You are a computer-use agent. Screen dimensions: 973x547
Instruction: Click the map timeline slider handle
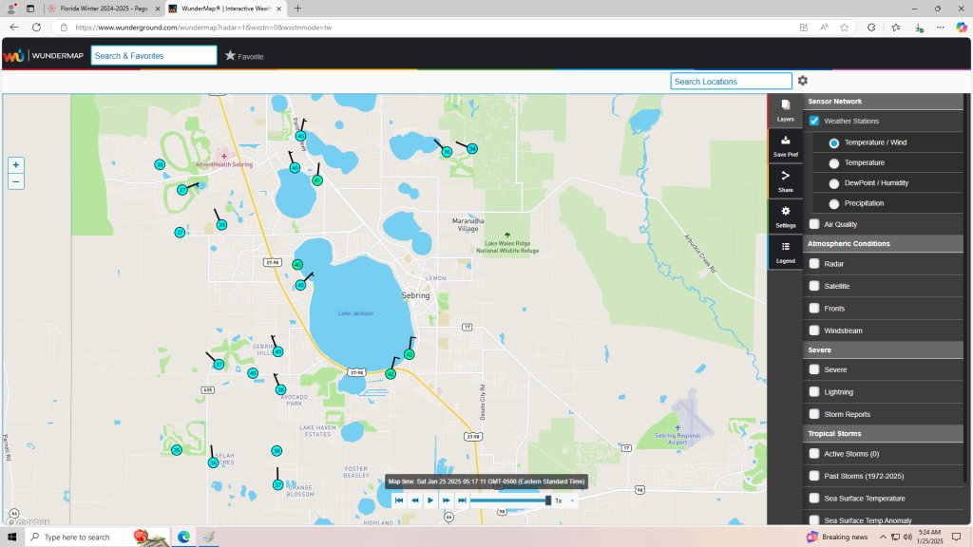point(548,500)
